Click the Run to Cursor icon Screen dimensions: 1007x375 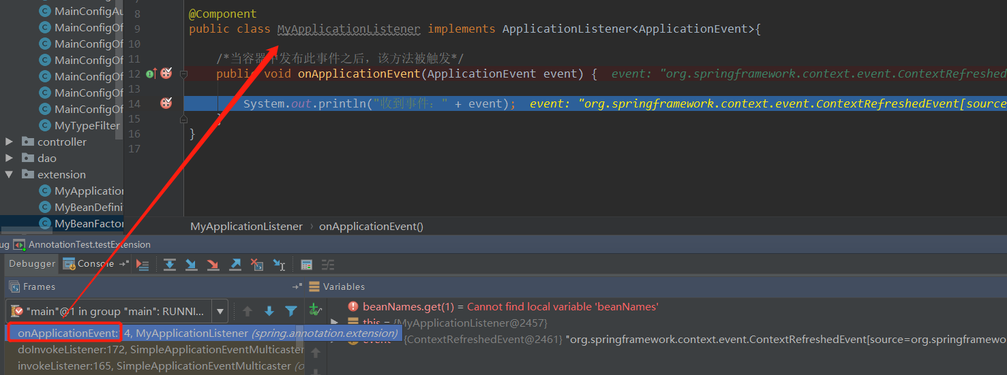279,264
